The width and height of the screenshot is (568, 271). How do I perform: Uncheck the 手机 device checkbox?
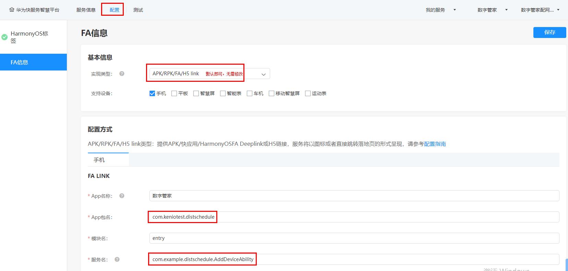152,93
